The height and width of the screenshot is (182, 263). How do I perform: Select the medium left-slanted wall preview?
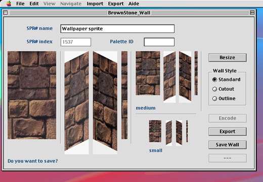coord(169,77)
